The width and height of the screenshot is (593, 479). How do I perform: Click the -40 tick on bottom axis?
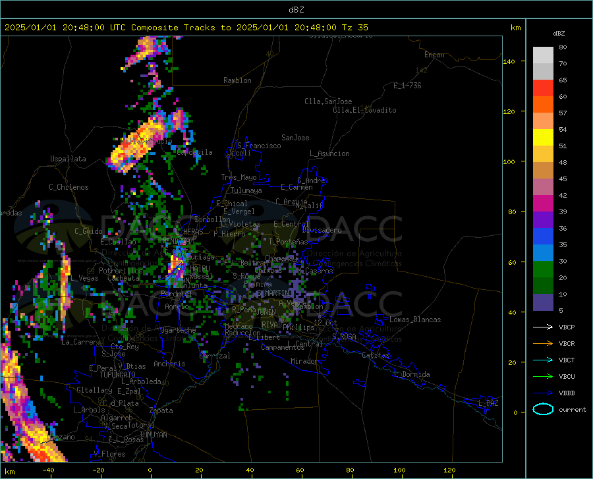click(48, 470)
